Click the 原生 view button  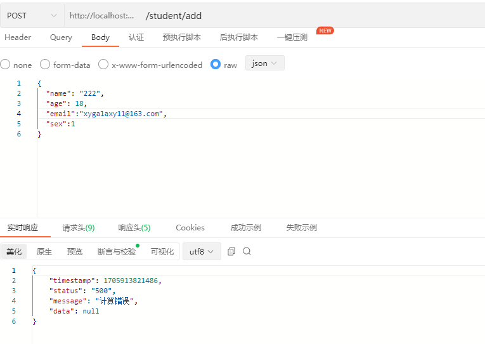click(44, 252)
